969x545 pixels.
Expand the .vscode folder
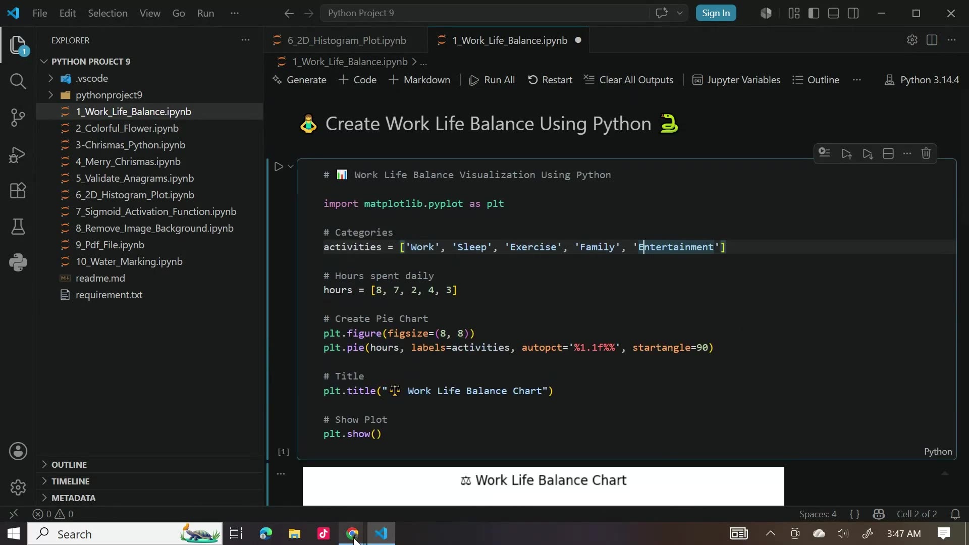[x=50, y=78]
